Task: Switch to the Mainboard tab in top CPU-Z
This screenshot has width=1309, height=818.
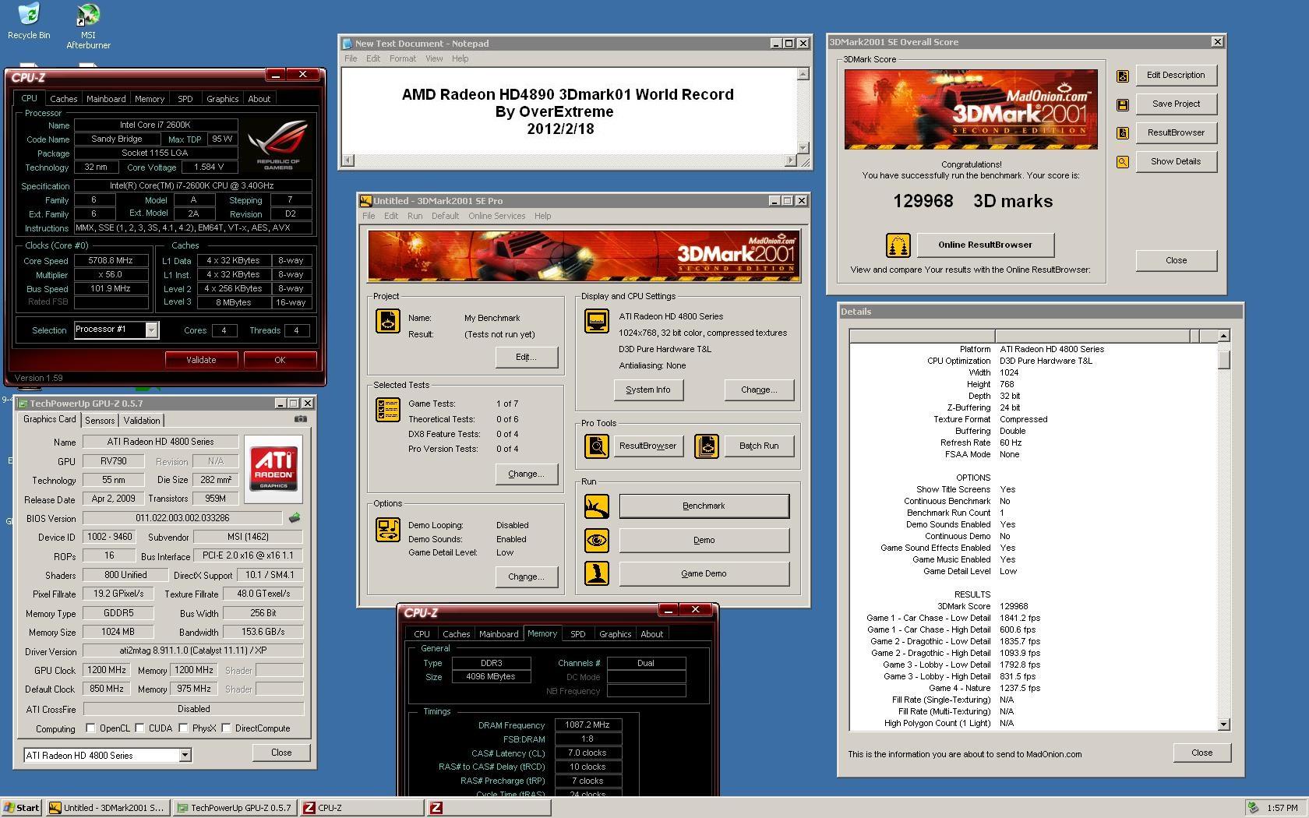Action: [x=106, y=99]
